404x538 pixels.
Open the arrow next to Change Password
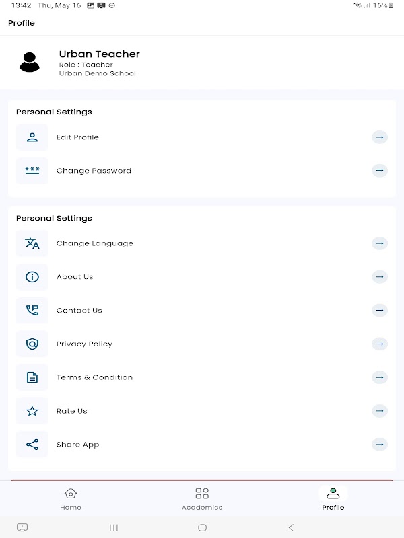380,171
